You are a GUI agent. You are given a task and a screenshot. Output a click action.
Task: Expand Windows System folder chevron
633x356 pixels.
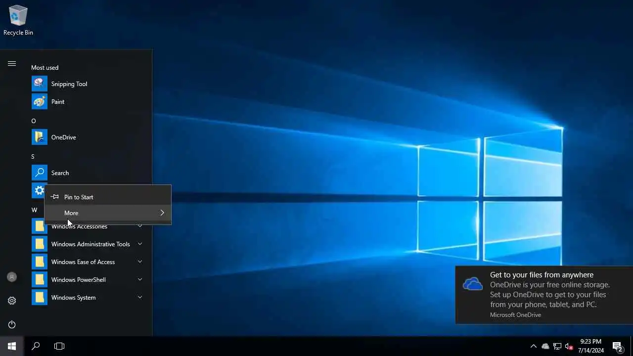pyautogui.click(x=140, y=297)
